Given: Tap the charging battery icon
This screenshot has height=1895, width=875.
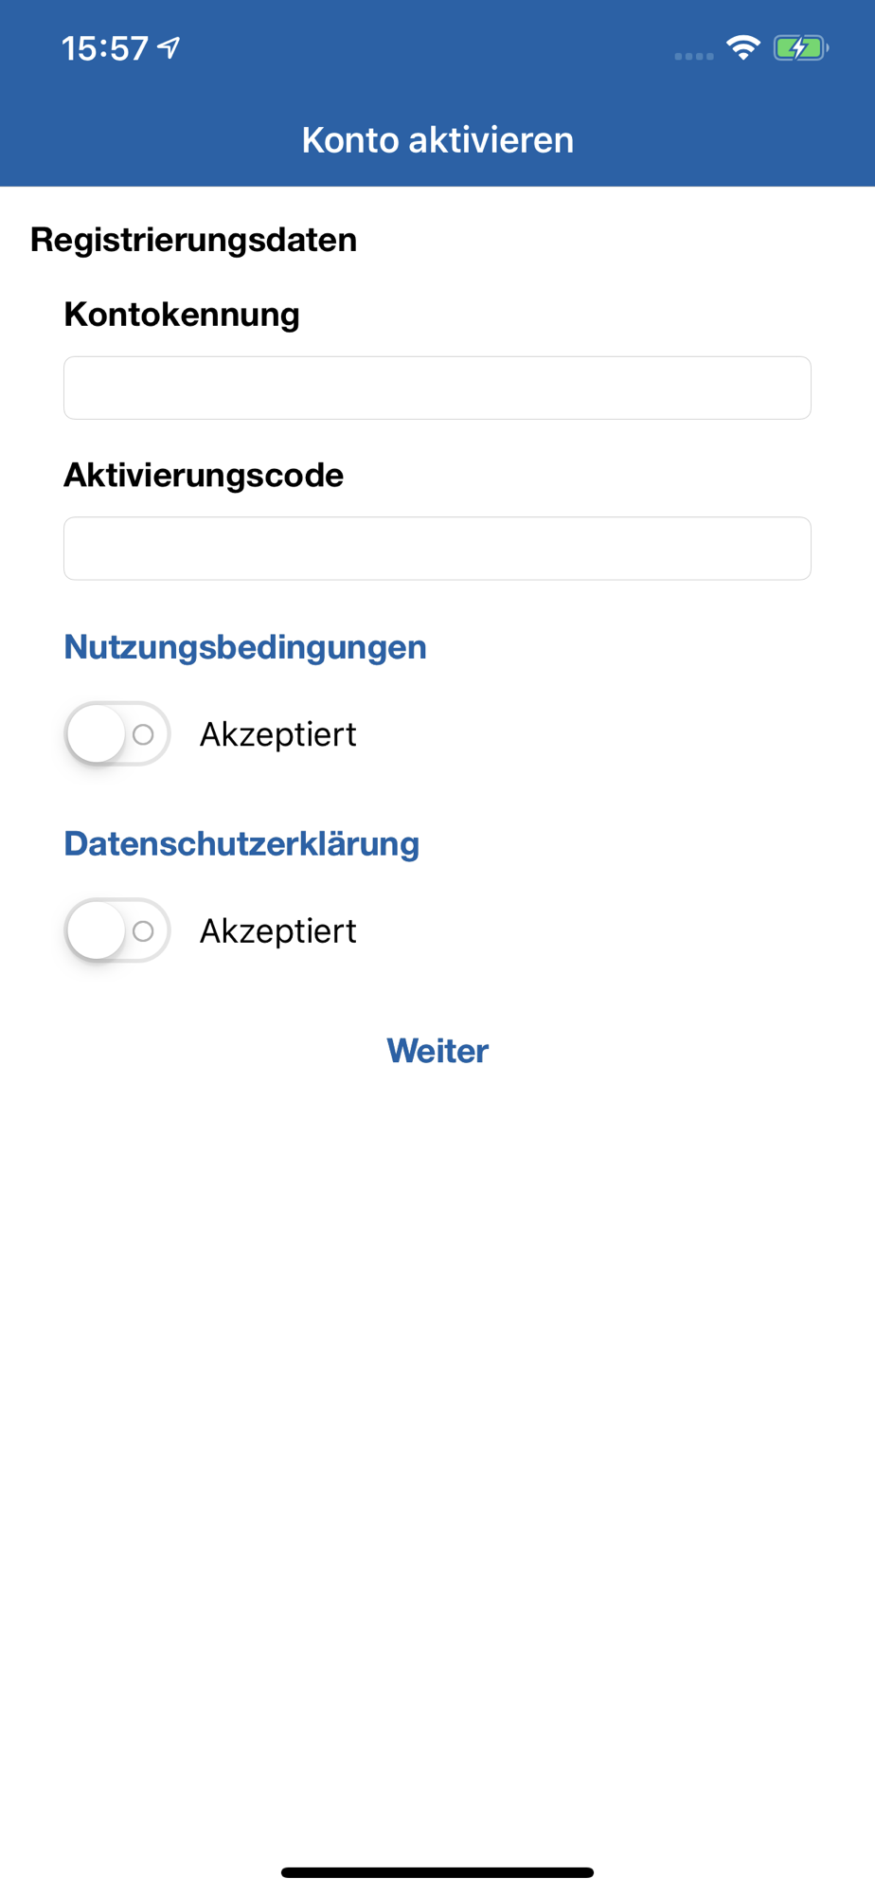Looking at the screenshot, I should click(x=800, y=47).
